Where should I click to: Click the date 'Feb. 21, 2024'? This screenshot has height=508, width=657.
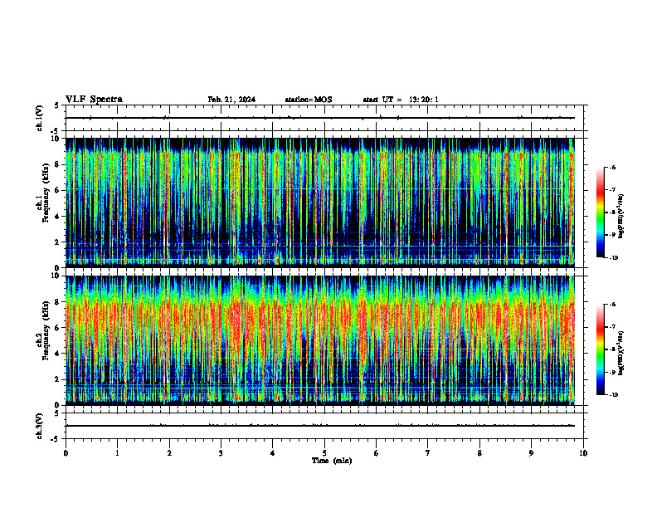point(231,100)
